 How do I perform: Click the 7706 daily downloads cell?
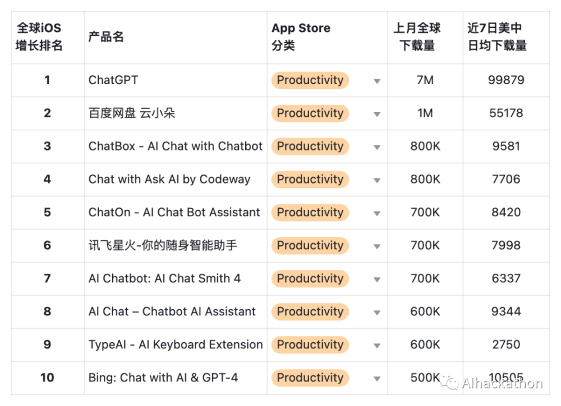pyautogui.click(x=506, y=180)
